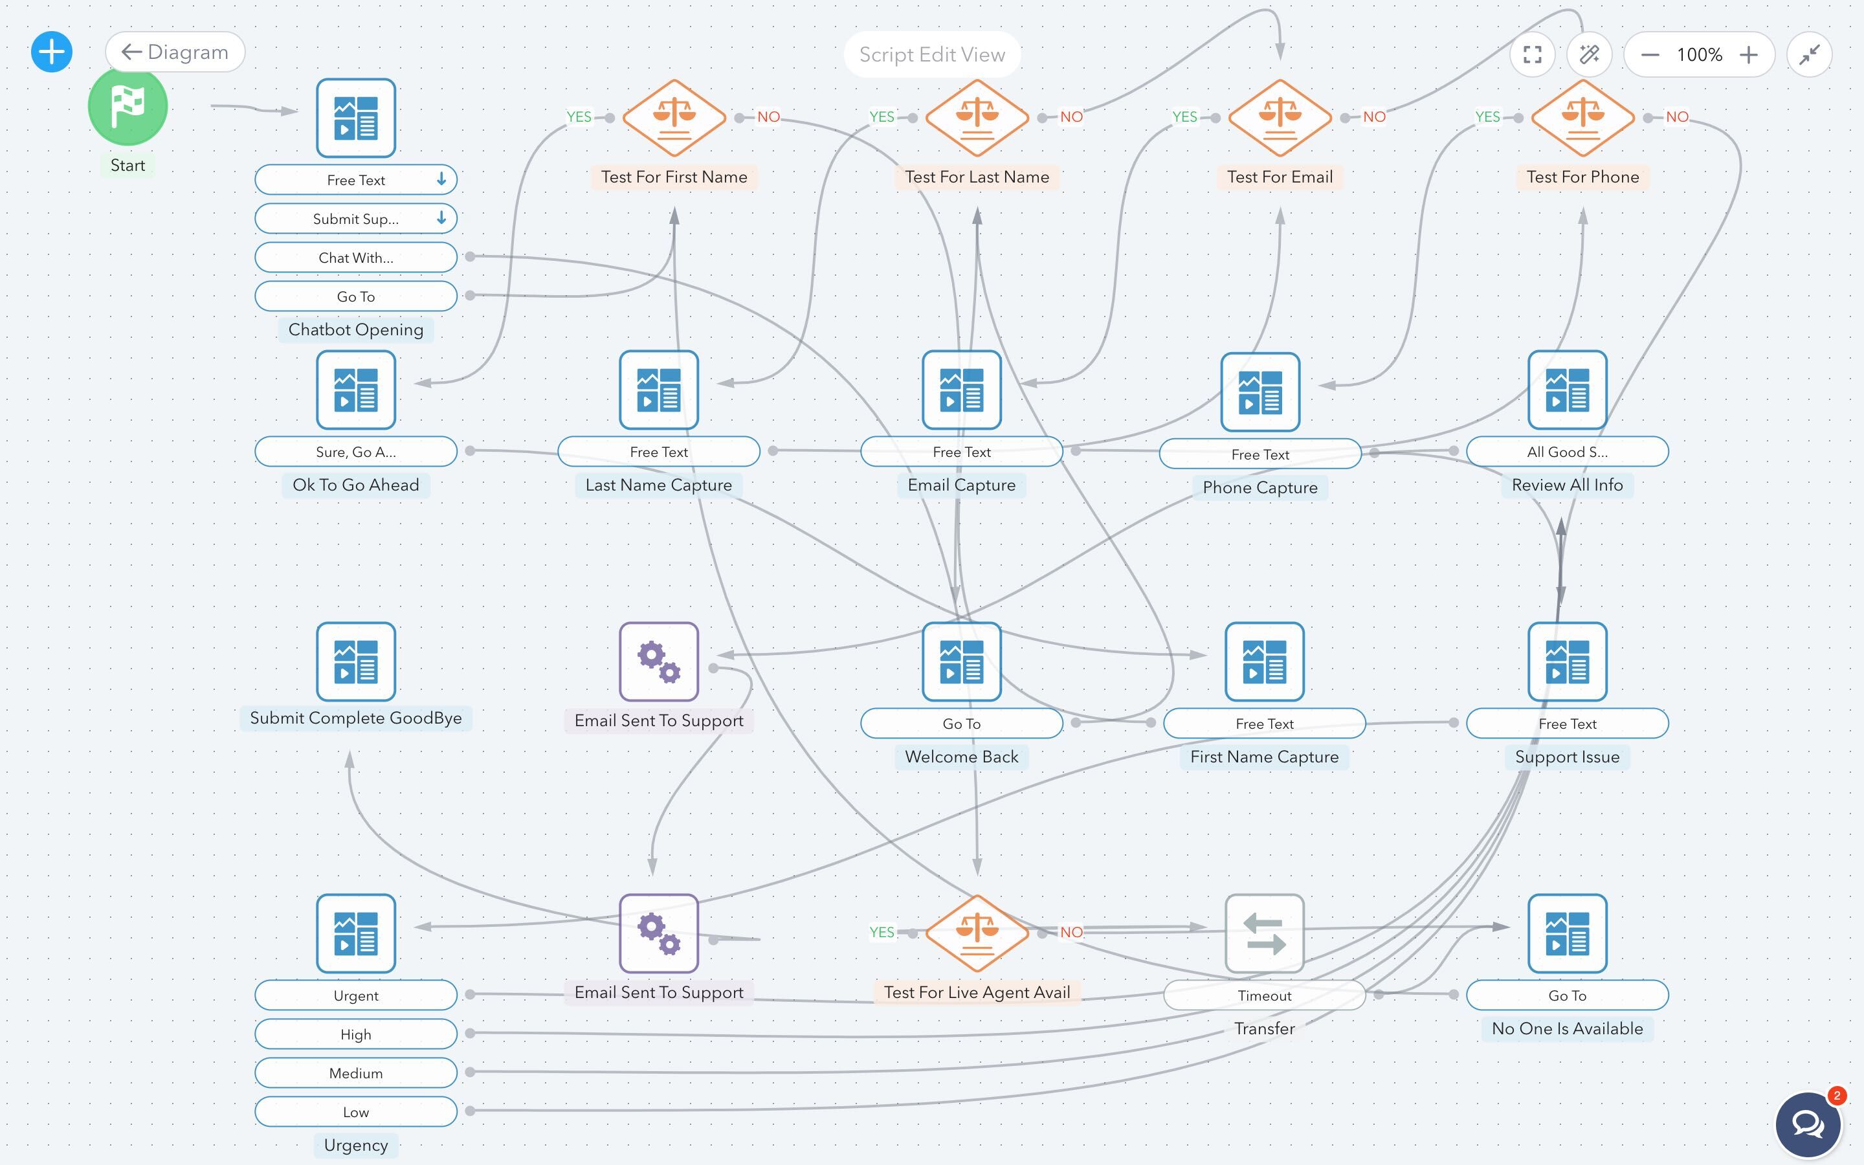Click the Script Edit View tab
Screen dimensions: 1864x1165
click(931, 54)
